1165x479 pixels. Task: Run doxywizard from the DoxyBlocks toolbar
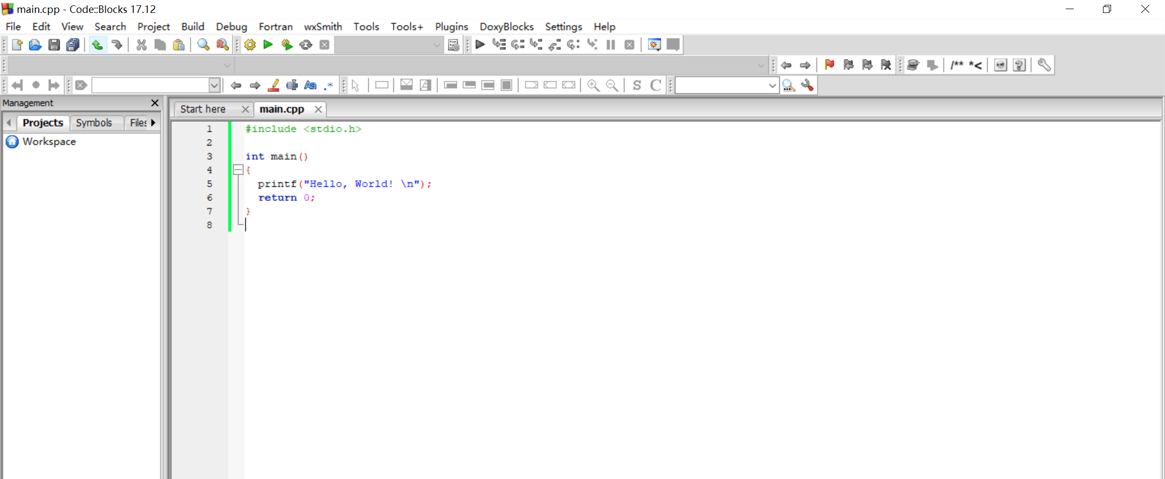point(913,65)
